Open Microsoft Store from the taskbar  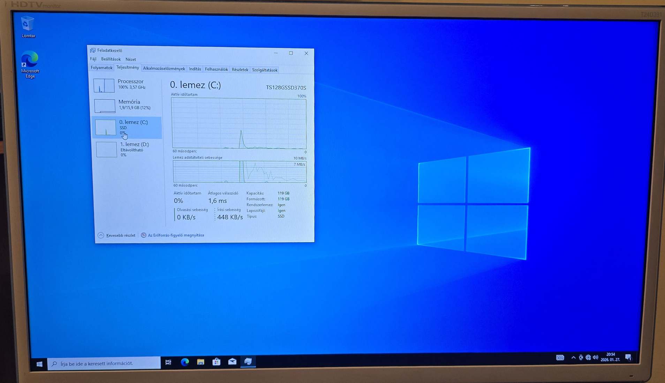click(216, 362)
